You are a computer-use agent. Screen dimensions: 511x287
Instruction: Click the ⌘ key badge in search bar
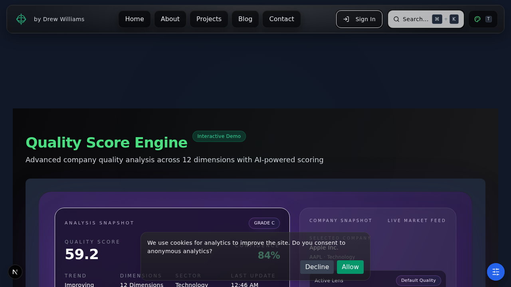coord(437,19)
